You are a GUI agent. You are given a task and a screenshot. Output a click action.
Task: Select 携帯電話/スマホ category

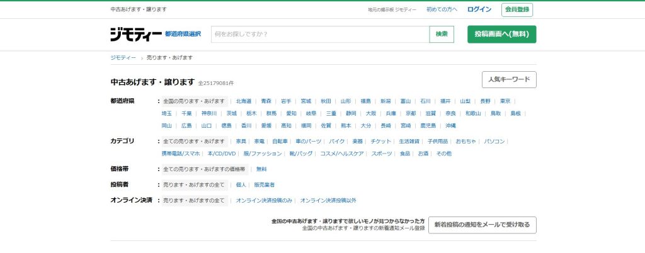point(181,154)
